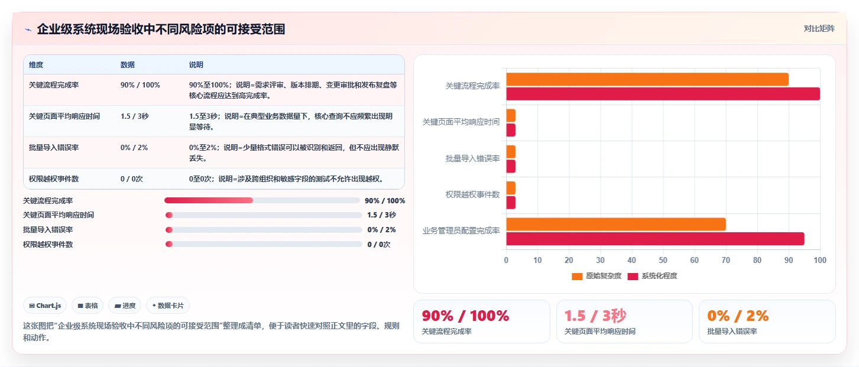Image resolution: width=859 pixels, height=367 pixels.
Task: Click the red bar for 关键流程完成率 in the chart
Action: [x=663, y=93]
